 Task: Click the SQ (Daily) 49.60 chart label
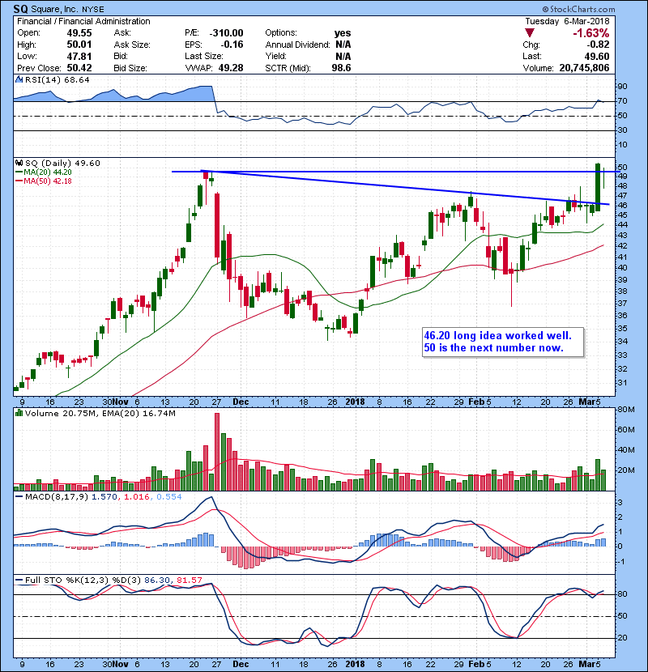click(x=62, y=163)
